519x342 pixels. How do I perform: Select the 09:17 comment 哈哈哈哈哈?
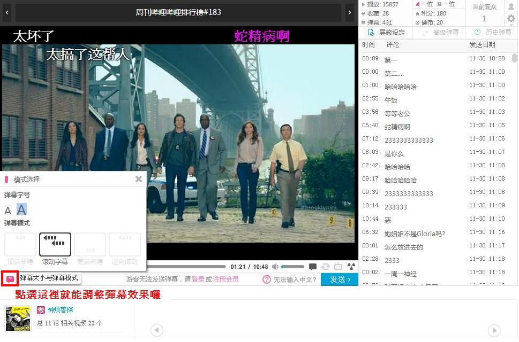435,180
